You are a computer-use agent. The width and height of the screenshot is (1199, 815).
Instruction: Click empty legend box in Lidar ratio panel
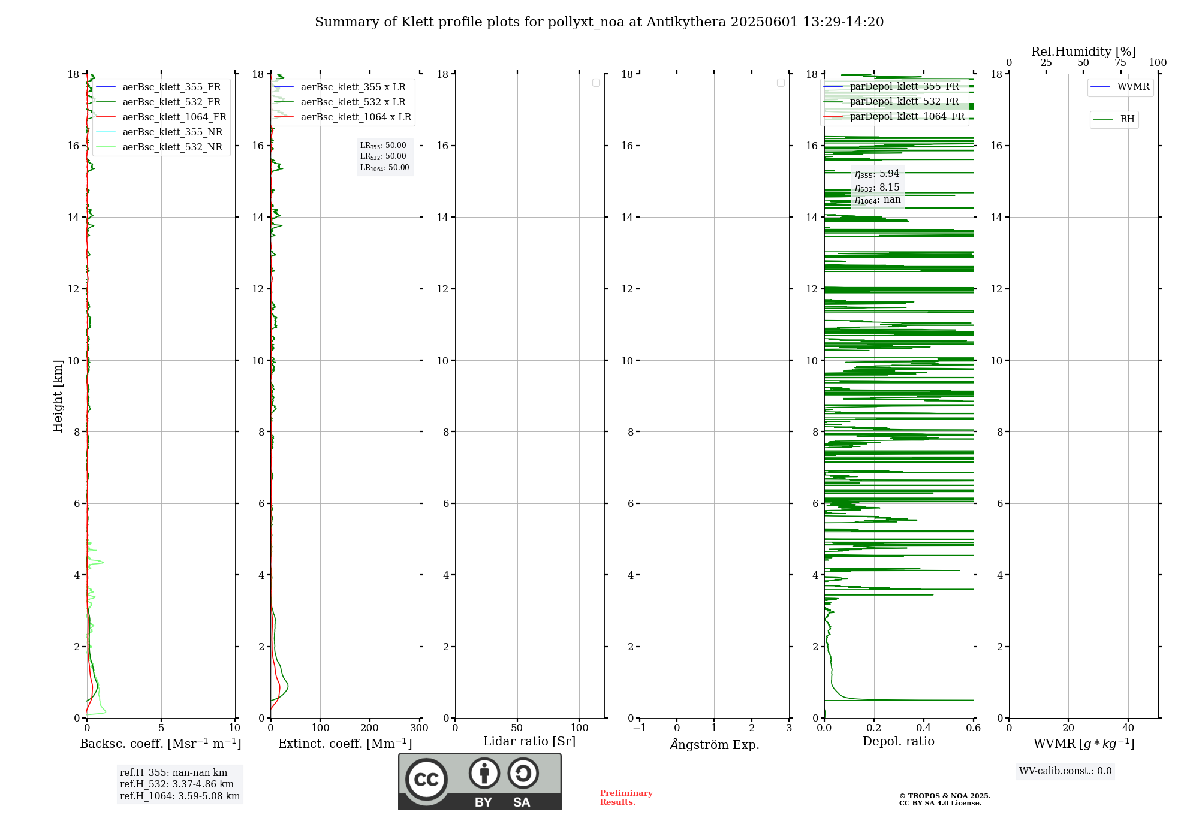596,83
